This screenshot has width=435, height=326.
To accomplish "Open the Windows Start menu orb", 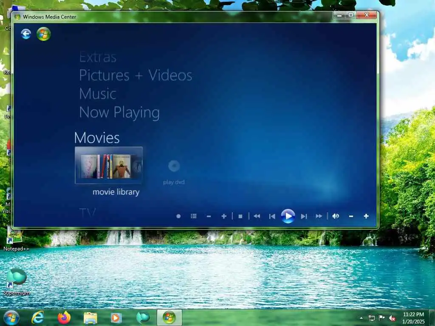I will click(x=11, y=318).
